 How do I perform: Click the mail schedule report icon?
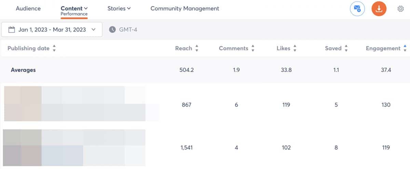pos(357,9)
